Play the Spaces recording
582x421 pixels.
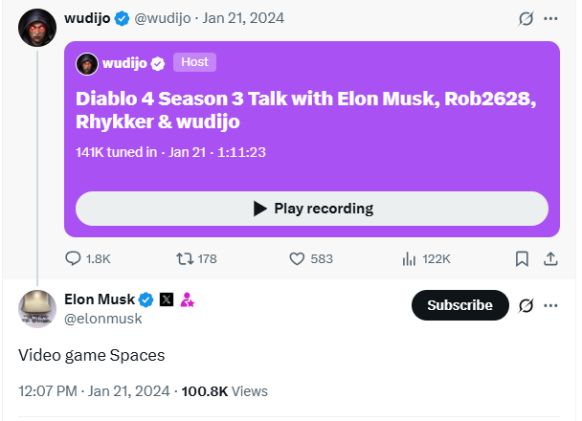point(312,209)
